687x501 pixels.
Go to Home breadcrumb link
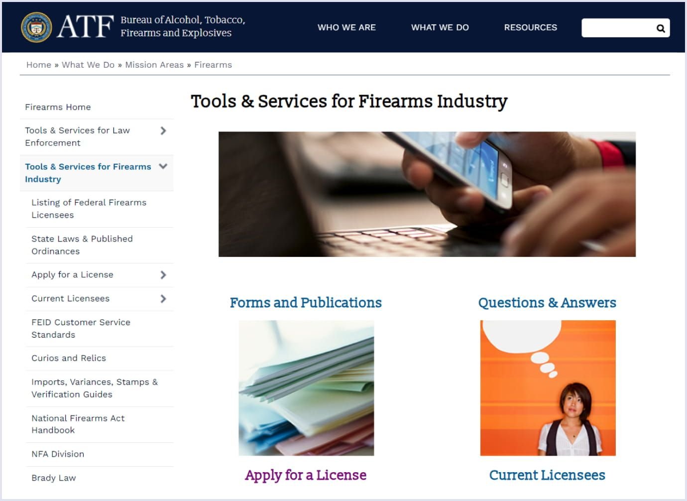pyautogui.click(x=39, y=65)
